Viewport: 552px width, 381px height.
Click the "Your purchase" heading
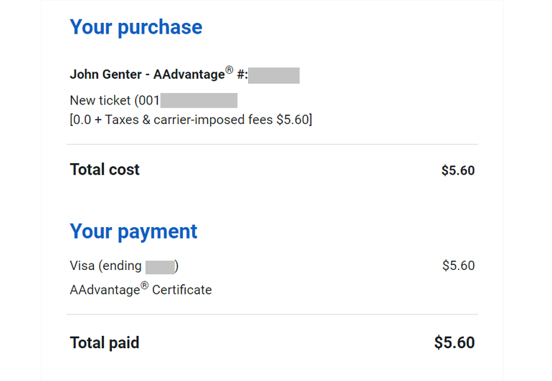tap(135, 27)
